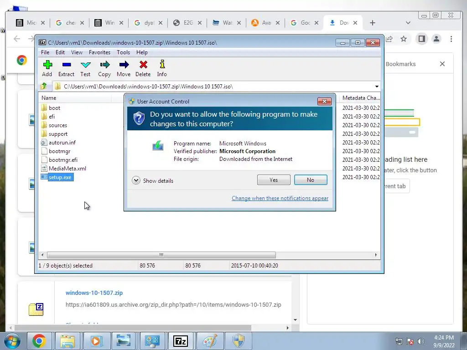Expand the Chrome tab search chevron
This screenshot has height=350, width=467.
pos(408,23)
